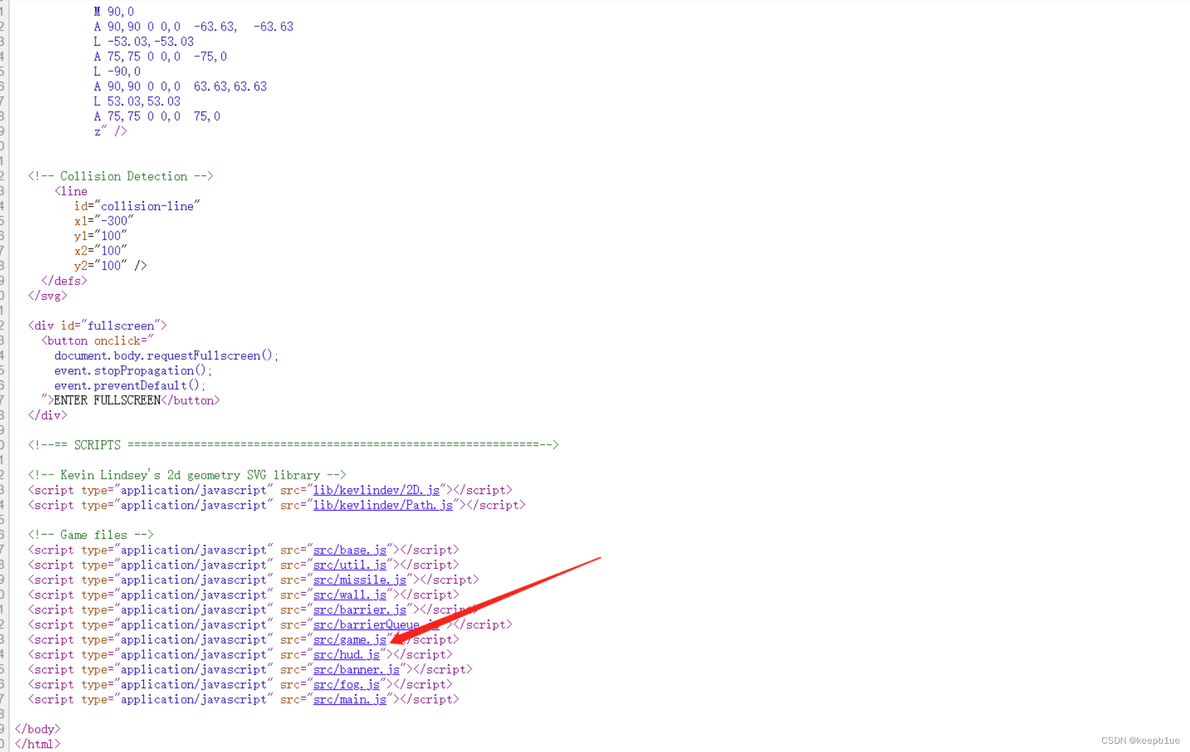Open the src/wall.js link

pos(350,595)
